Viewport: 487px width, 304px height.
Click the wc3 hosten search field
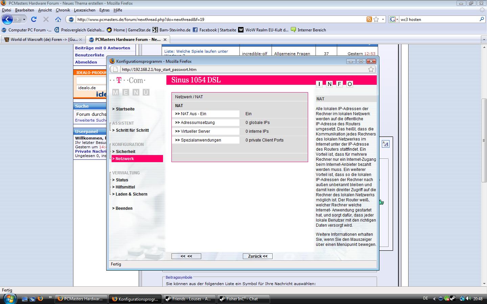click(x=438, y=19)
